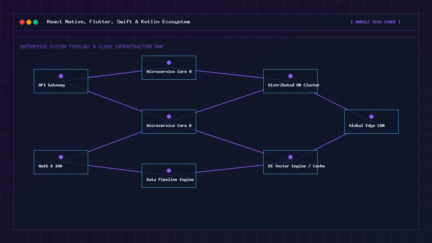Screen dimensions: 432x243
Task: Select the API Gateway node
Action: point(61,81)
